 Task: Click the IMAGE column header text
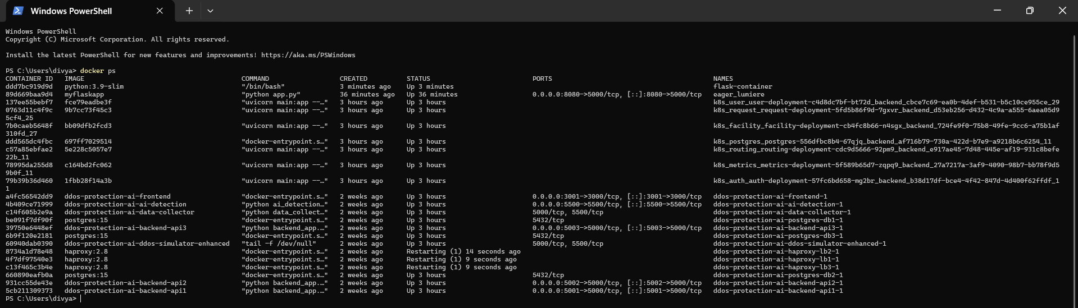pos(74,79)
